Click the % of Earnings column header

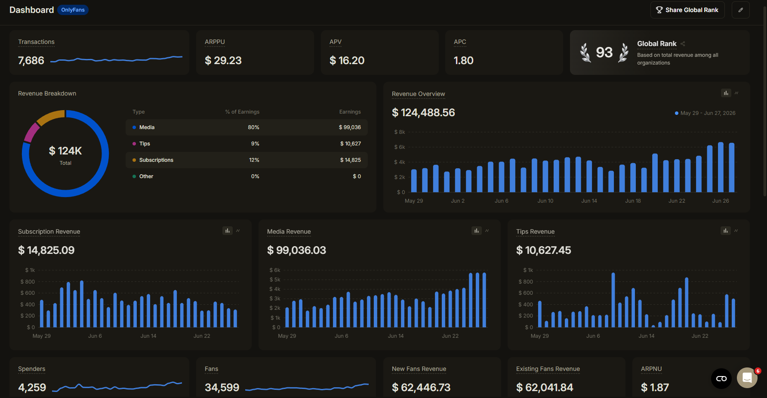pyautogui.click(x=242, y=112)
